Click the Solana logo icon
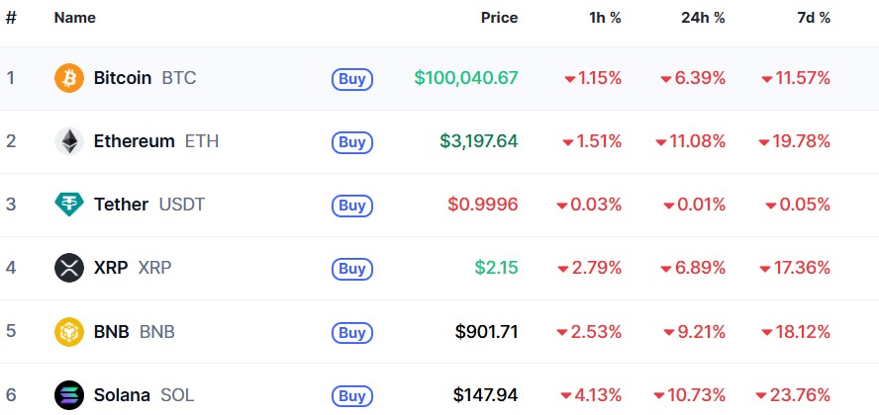Image resolution: width=879 pixels, height=415 pixels. (x=69, y=394)
